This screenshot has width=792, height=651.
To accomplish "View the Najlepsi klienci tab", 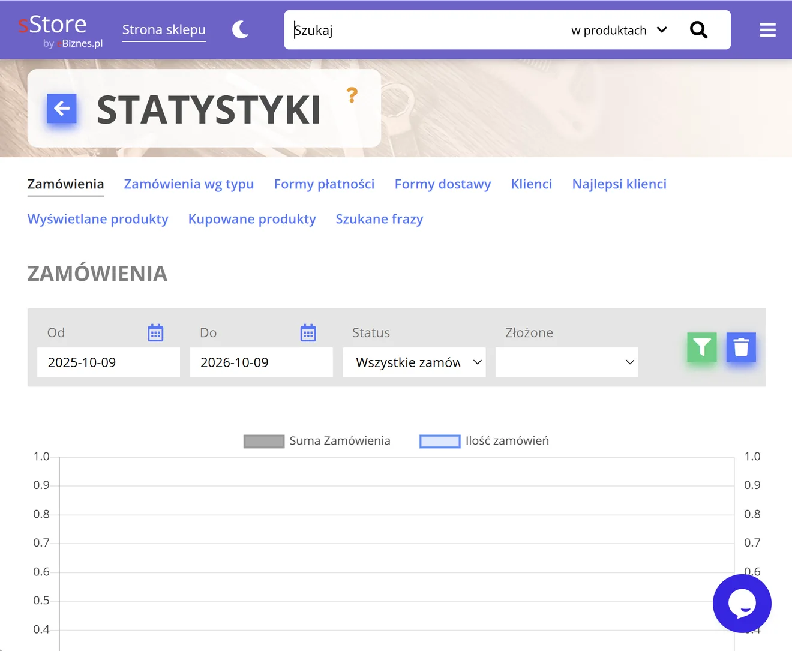I will [x=620, y=184].
